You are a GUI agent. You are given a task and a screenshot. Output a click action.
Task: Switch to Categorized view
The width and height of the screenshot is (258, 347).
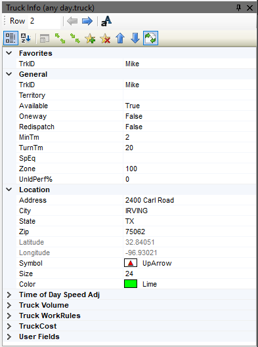pyautogui.click(x=11, y=38)
